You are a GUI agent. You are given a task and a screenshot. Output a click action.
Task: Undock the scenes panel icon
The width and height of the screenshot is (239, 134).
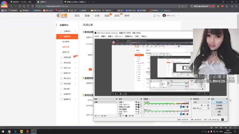click(x=117, y=99)
